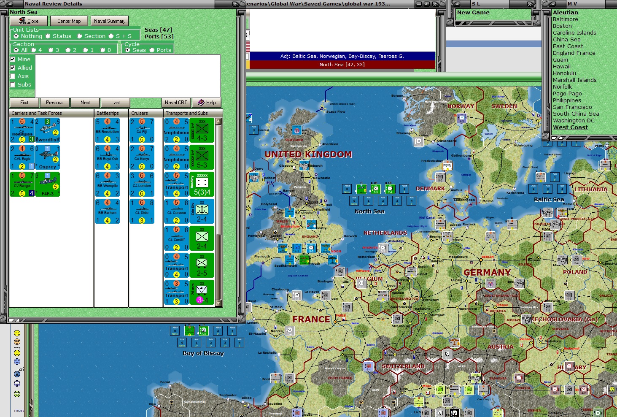Image resolution: width=617 pixels, height=417 pixels.
Task: Open Help for Naval Review
Action: 207,103
